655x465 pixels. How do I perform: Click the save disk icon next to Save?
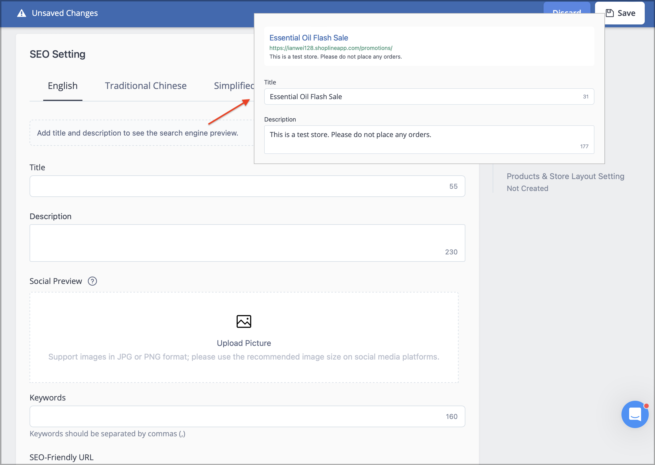610,13
